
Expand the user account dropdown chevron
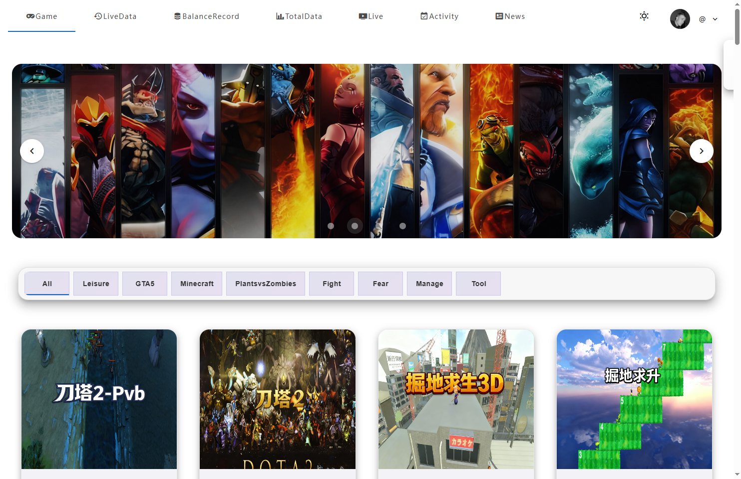715,19
